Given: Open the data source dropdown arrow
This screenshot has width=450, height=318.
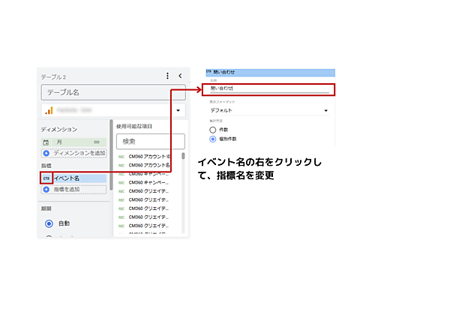Looking at the screenshot, I should click(178, 111).
